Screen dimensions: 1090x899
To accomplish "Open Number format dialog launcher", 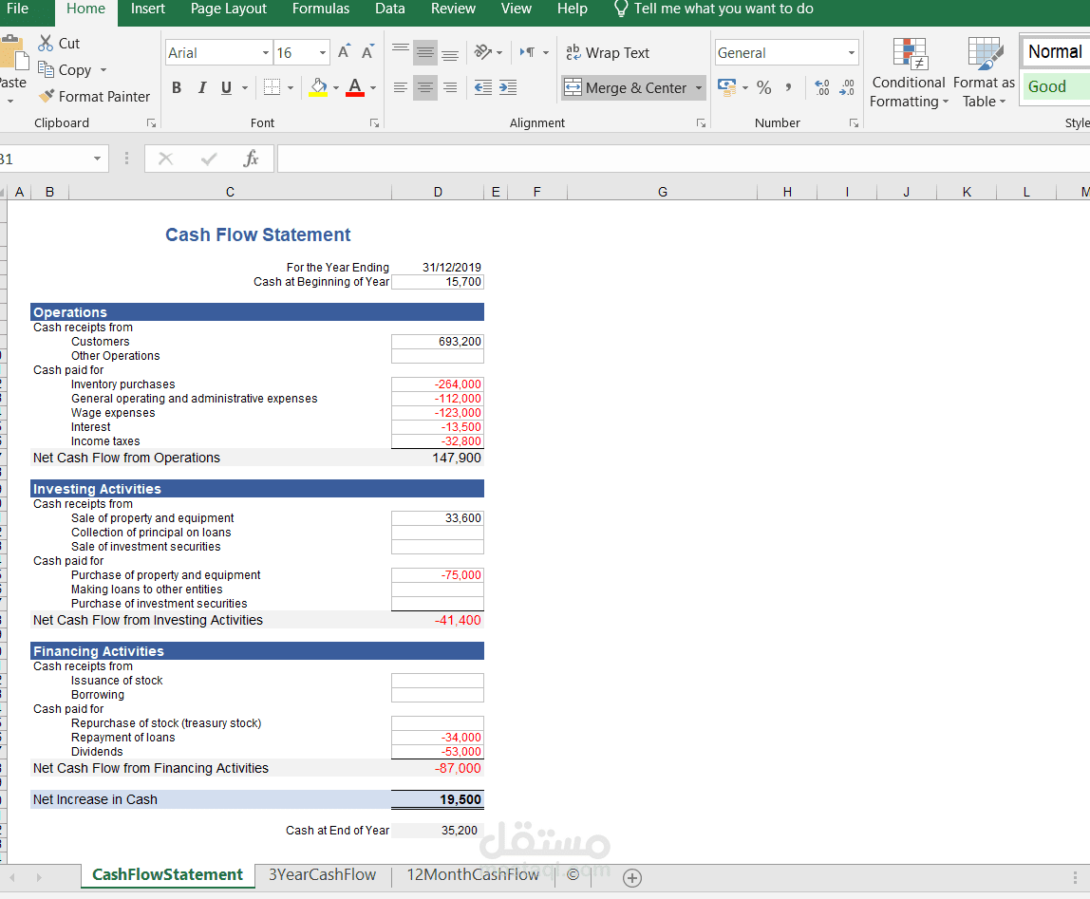I will tap(855, 123).
